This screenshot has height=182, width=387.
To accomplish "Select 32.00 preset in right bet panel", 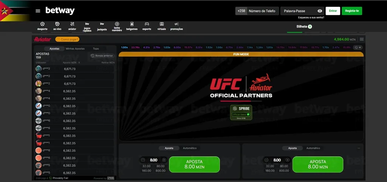I will tap(270, 166).
